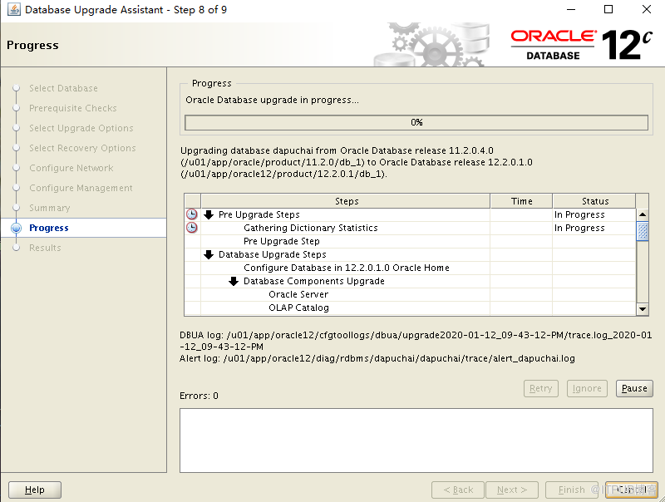Image resolution: width=665 pixels, height=502 pixels.
Task: Click inside the empty errors text area
Action: [x=416, y=440]
